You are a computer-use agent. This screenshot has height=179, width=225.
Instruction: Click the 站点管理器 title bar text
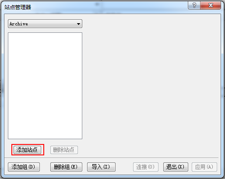tap(18, 7)
